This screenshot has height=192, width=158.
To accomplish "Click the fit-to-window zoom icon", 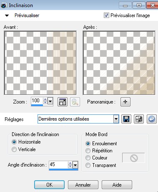I will point(63,102).
